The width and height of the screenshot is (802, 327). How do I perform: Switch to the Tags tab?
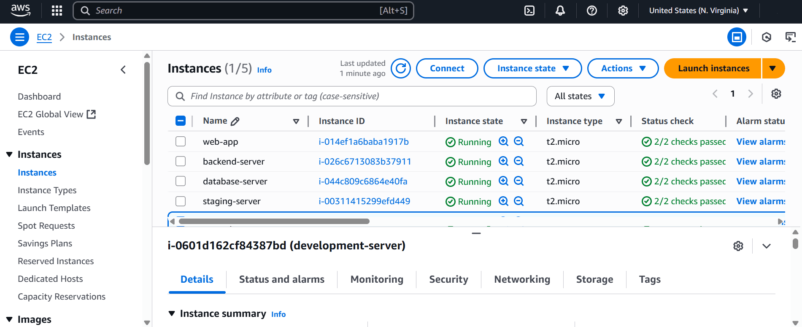click(650, 279)
